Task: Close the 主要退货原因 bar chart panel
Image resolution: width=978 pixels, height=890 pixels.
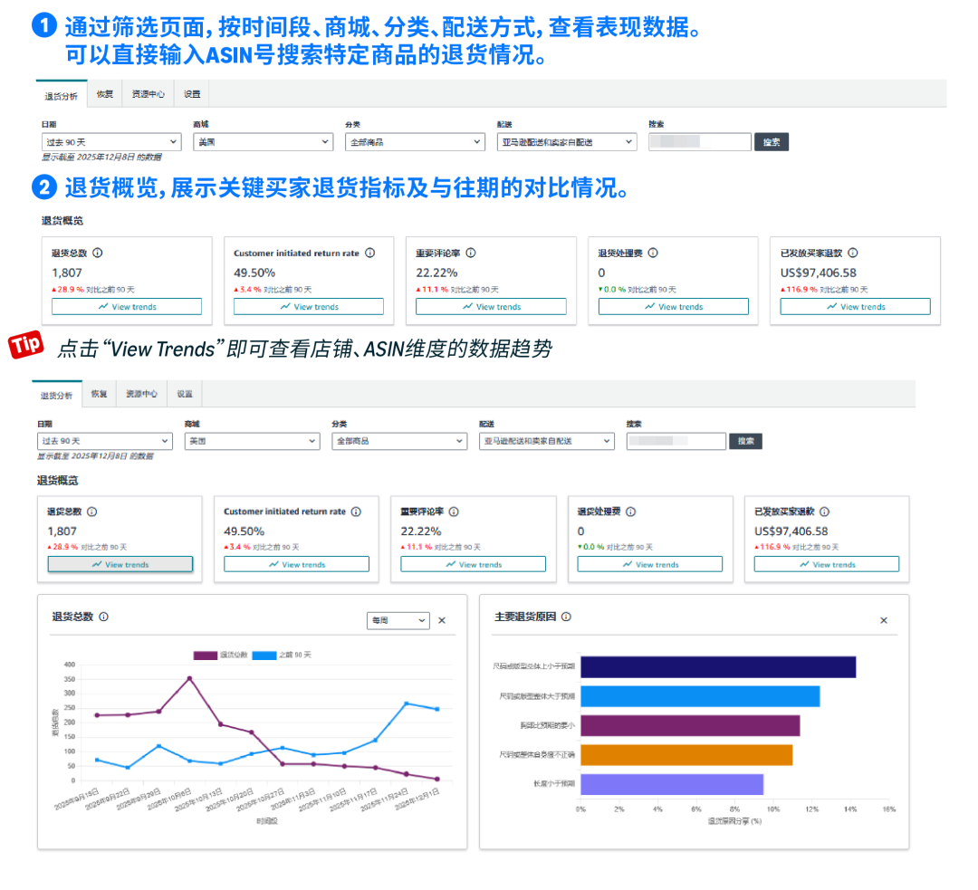Action: (x=883, y=620)
